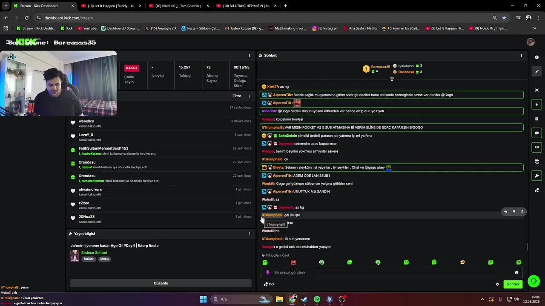This screenshot has width=545, height=306.
Task: Open activity feed three-dot menu
Action: (249, 96)
